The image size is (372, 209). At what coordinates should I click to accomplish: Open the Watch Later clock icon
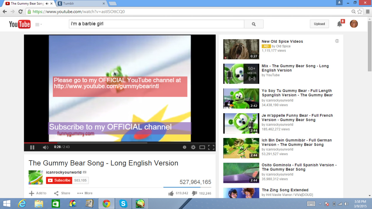pyautogui.click(x=185, y=147)
